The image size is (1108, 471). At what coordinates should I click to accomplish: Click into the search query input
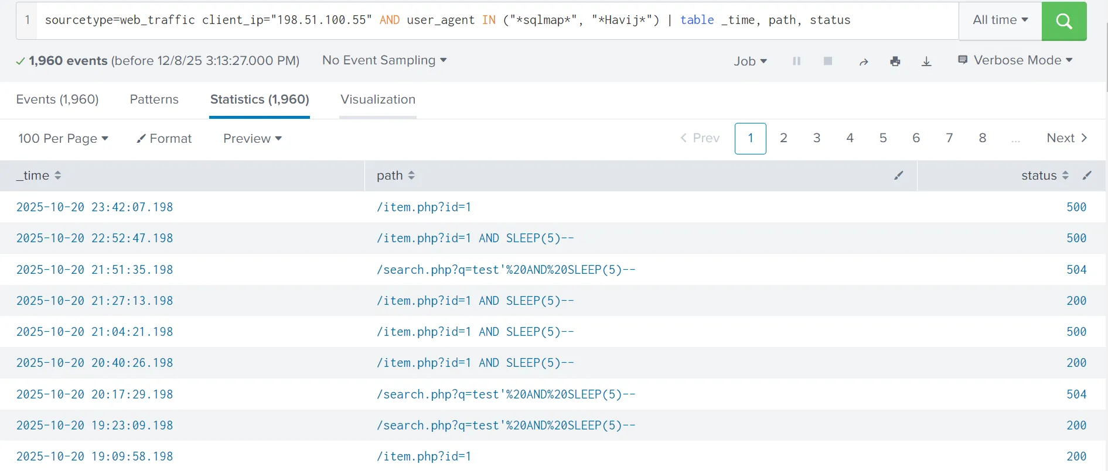(x=497, y=20)
